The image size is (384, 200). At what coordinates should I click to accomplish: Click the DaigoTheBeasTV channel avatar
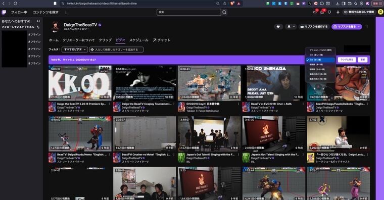[x=56, y=27]
